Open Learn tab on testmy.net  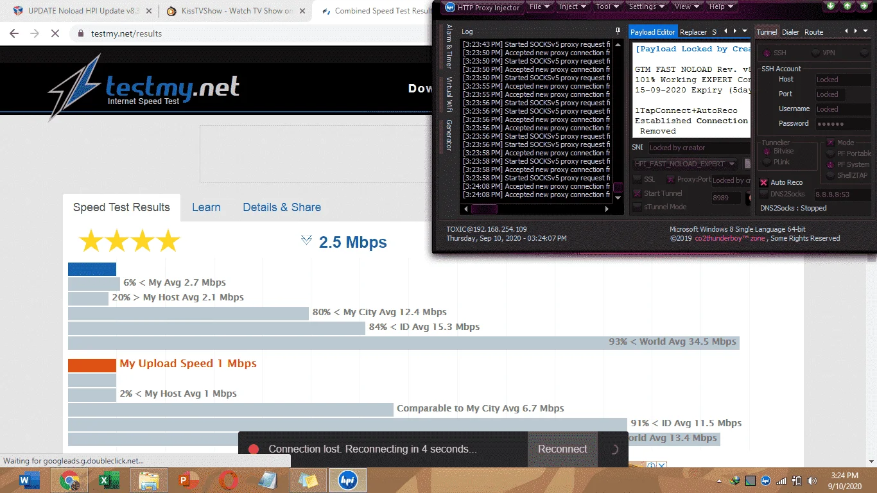click(206, 207)
